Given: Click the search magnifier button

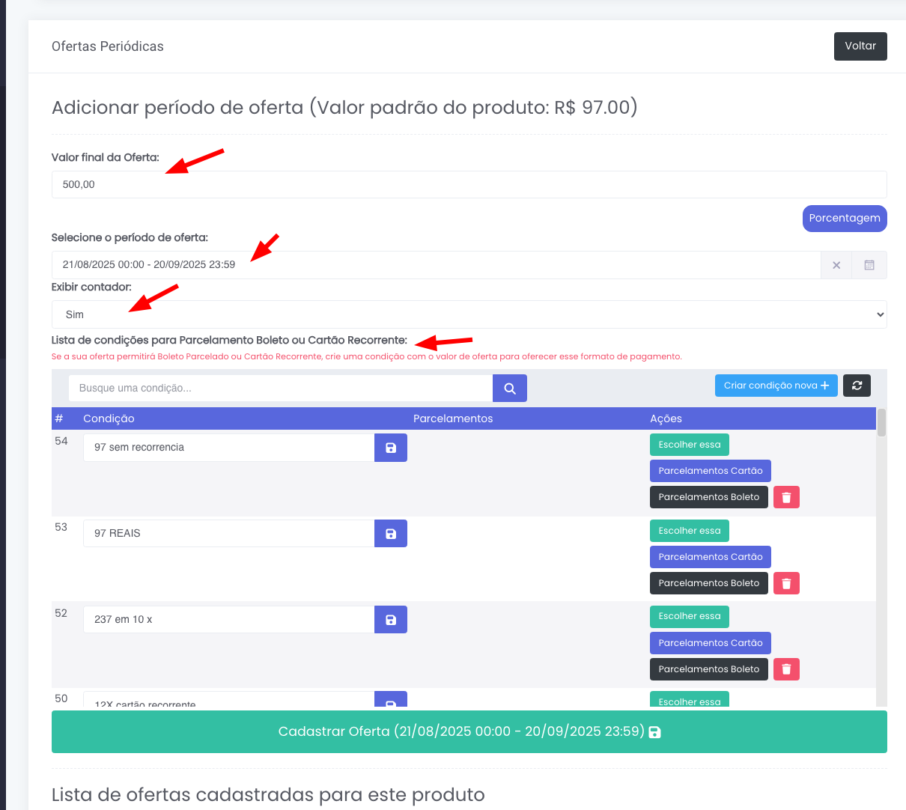Looking at the screenshot, I should (509, 389).
